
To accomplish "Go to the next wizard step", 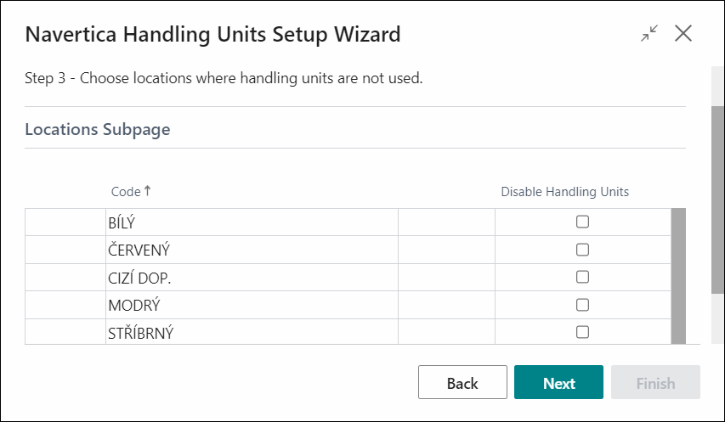I will point(558,382).
